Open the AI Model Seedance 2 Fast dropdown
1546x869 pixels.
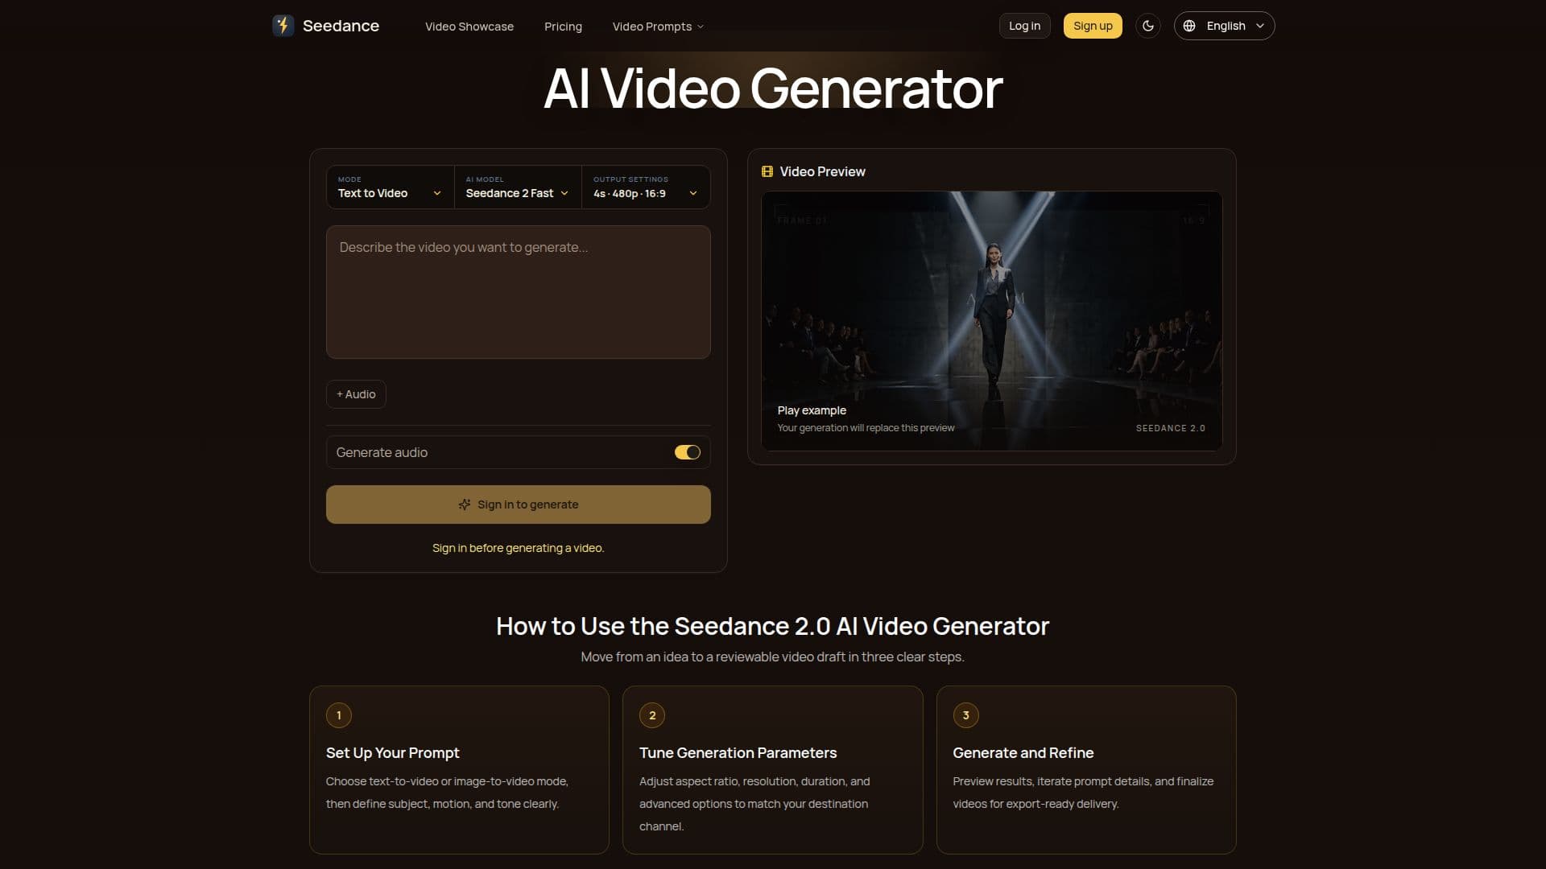point(518,187)
